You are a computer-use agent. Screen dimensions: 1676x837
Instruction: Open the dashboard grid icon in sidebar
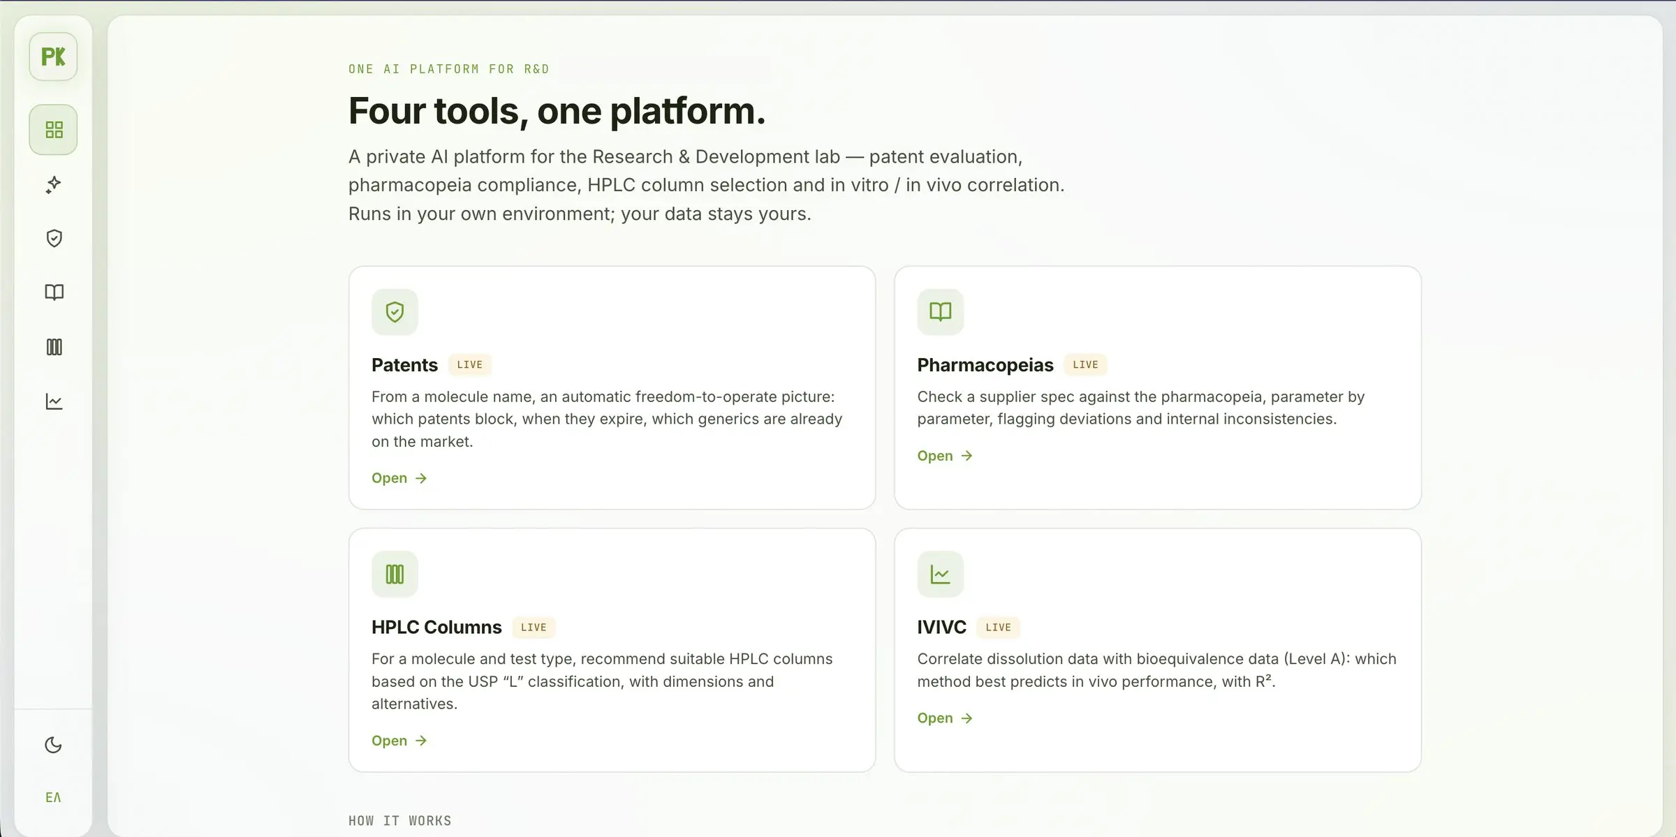pyautogui.click(x=54, y=130)
